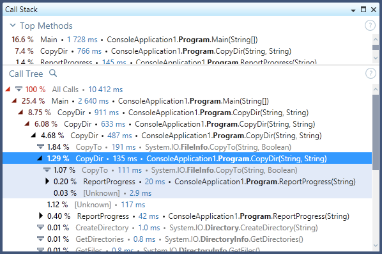This screenshot has height=254, width=382.
Task: Click the filter icon beside All Calls
Action: 19,89
